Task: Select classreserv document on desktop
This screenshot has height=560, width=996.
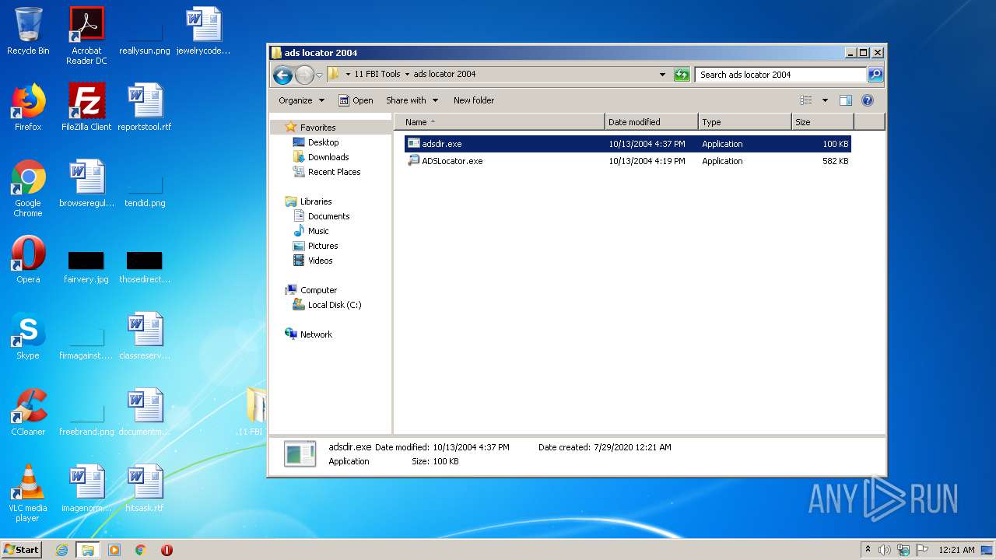Action: point(145,336)
